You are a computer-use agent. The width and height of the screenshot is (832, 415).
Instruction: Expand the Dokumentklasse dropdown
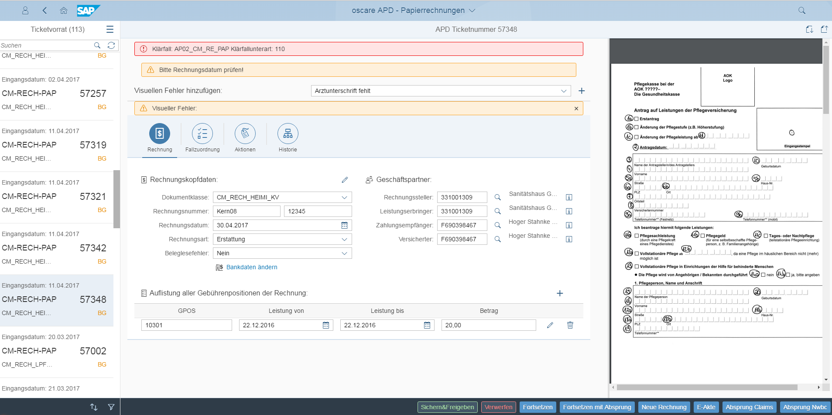pos(344,197)
